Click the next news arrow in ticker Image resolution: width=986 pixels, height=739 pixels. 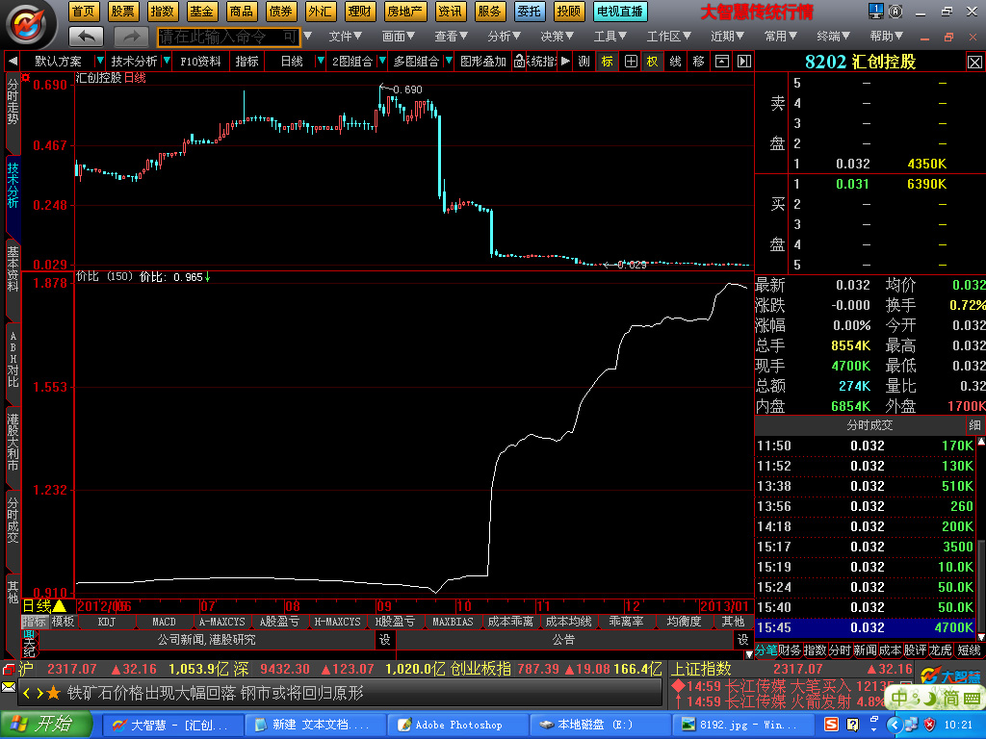click(39, 693)
